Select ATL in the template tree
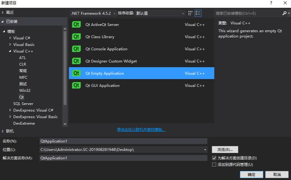291x180 pixels. 22,58
